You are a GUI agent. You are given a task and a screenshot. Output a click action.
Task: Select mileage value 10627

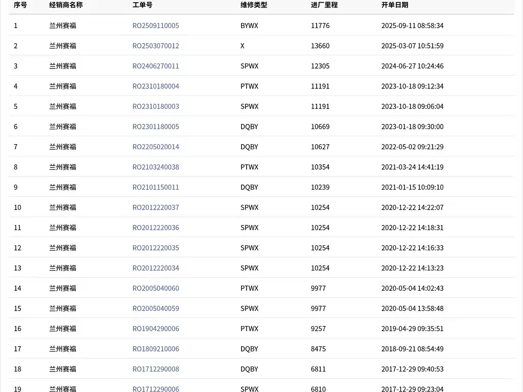[320, 147]
